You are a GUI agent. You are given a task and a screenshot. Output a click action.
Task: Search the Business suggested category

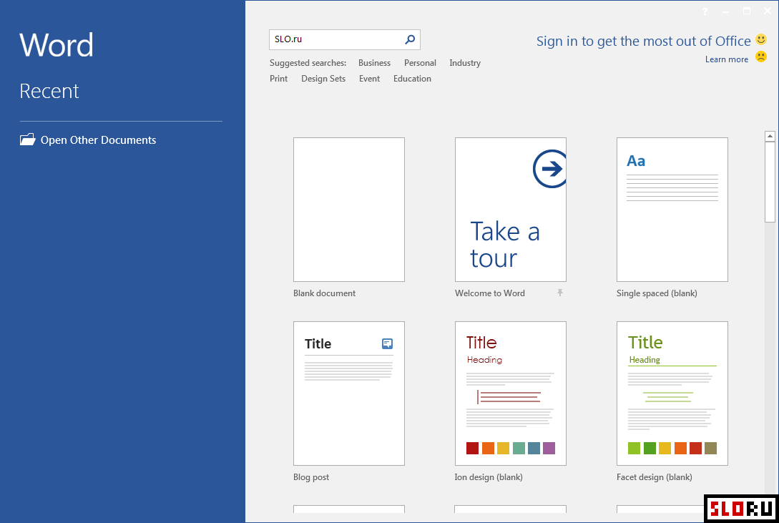point(374,63)
